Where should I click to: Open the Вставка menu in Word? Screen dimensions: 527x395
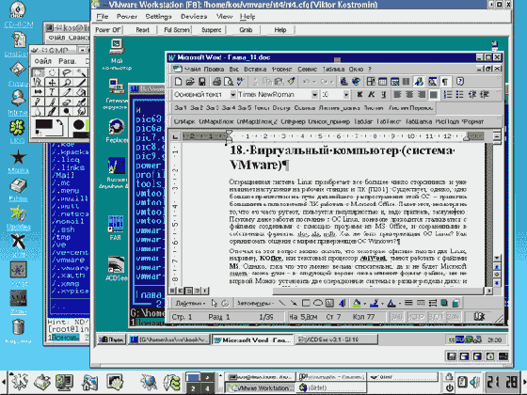point(255,70)
